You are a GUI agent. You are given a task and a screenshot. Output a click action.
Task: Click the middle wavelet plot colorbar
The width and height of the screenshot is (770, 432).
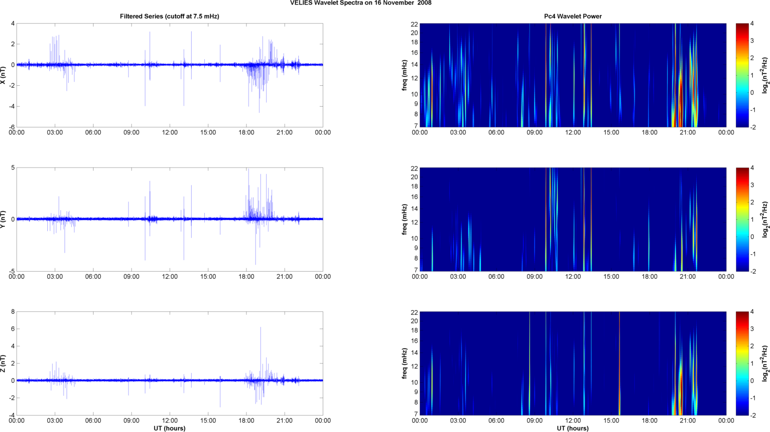pyautogui.click(x=742, y=219)
